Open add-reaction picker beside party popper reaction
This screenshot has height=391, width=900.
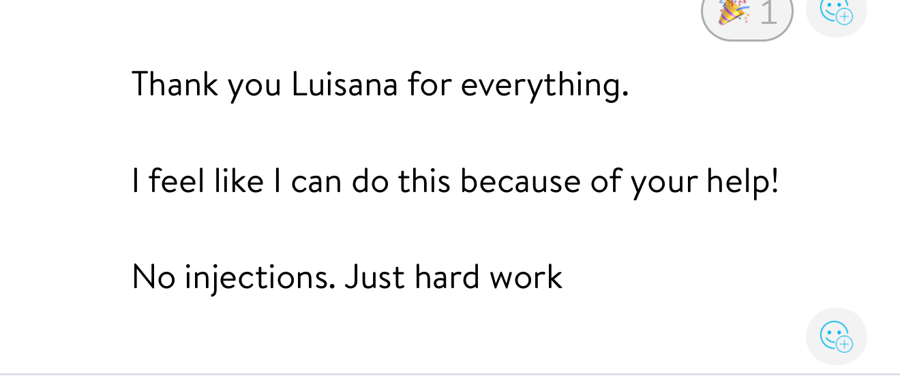(836, 12)
